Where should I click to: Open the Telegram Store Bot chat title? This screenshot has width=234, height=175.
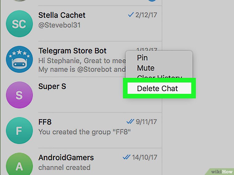pyautogui.click(x=72, y=51)
